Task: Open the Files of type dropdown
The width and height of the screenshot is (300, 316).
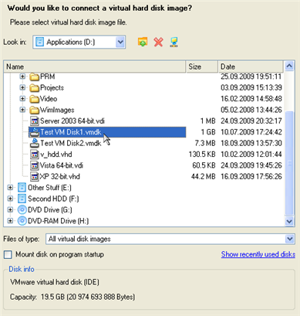Action: tap(289, 239)
